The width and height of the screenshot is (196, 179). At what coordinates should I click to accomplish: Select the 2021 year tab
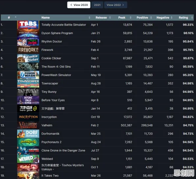click(x=97, y=5)
